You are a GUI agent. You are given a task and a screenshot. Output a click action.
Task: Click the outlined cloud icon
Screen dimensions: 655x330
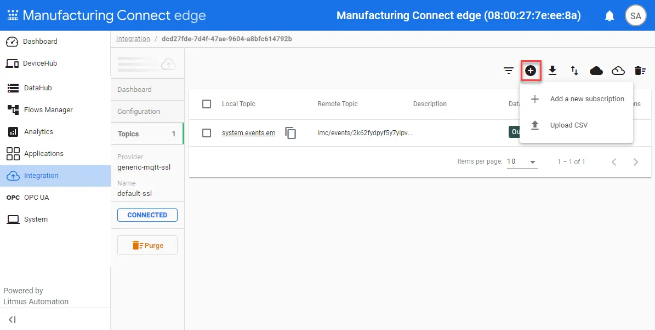pos(618,71)
